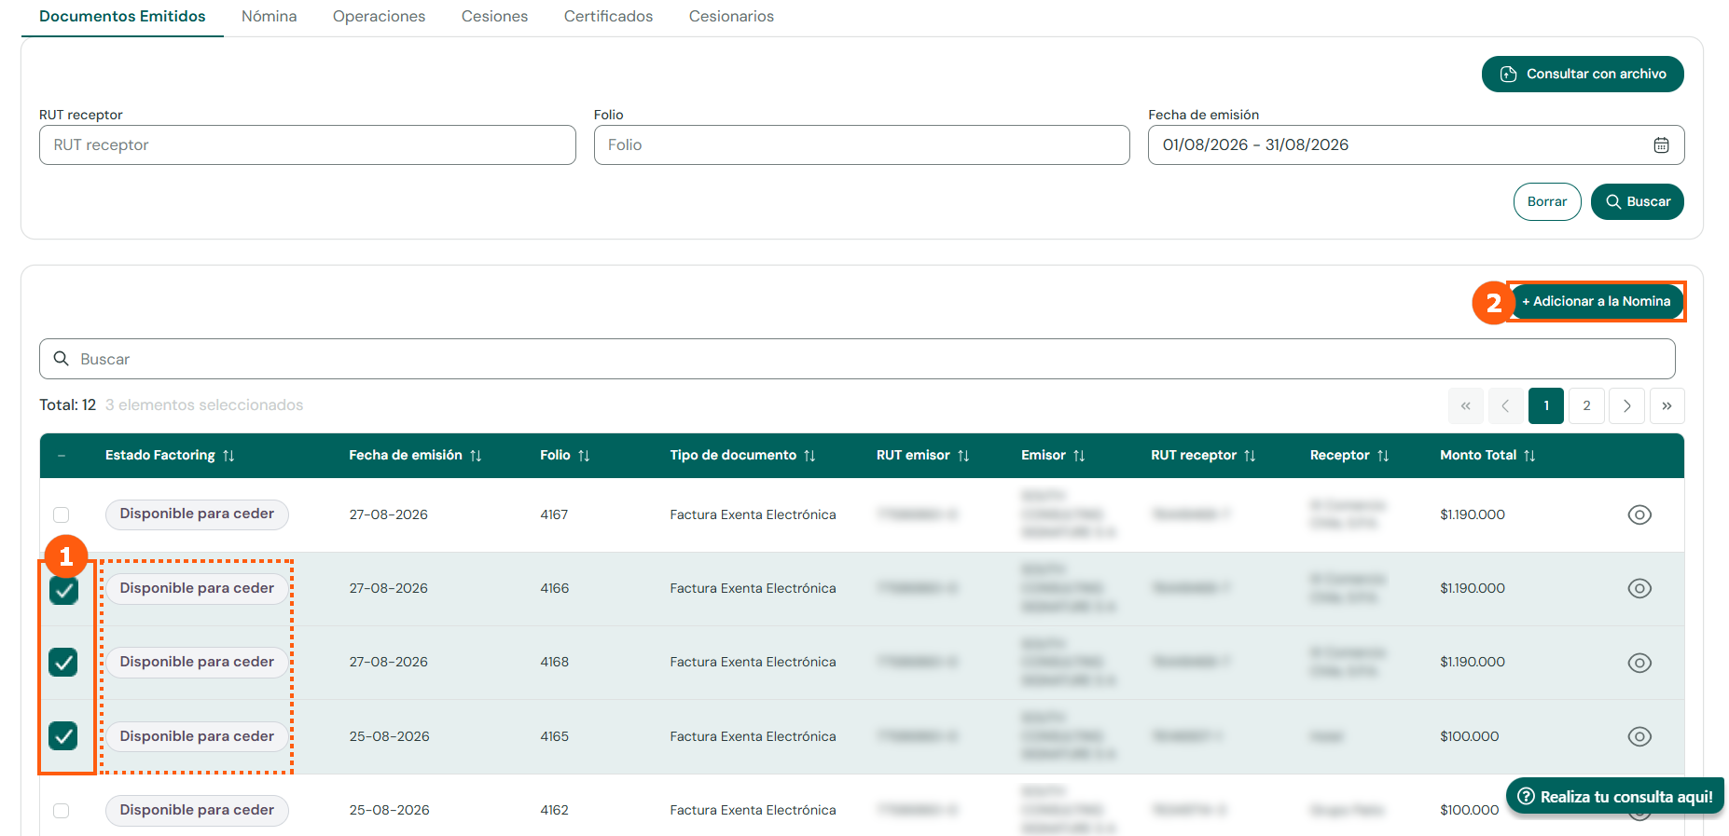Screen dimensions: 1729x836
Task: Check the checkbox for folio 4167
Action: coord(62,514)
